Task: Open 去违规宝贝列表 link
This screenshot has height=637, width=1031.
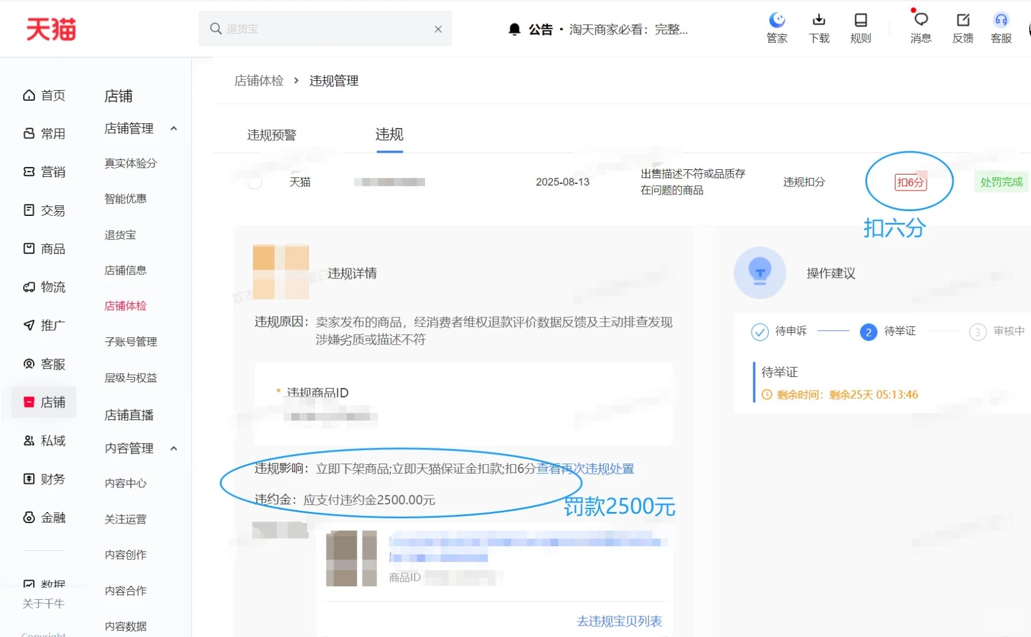Action: click(x=619, y=622)
